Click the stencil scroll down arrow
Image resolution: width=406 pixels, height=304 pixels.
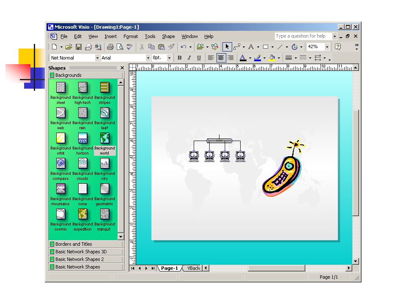pyautogui.click(x=121, y=236)
